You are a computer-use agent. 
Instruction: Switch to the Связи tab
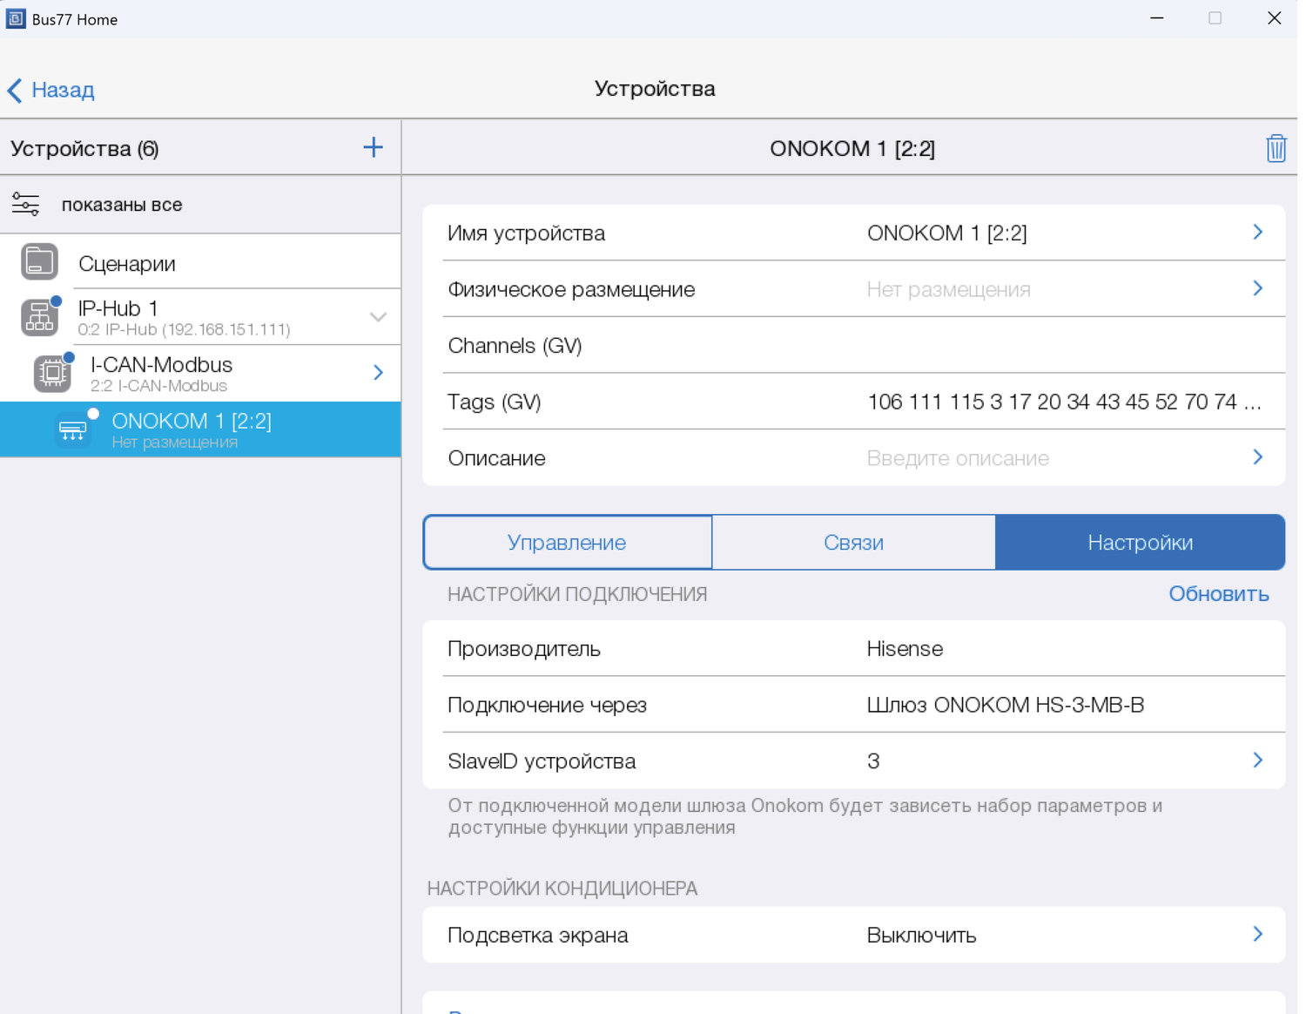pyautogui.click(x=853, y=543)
